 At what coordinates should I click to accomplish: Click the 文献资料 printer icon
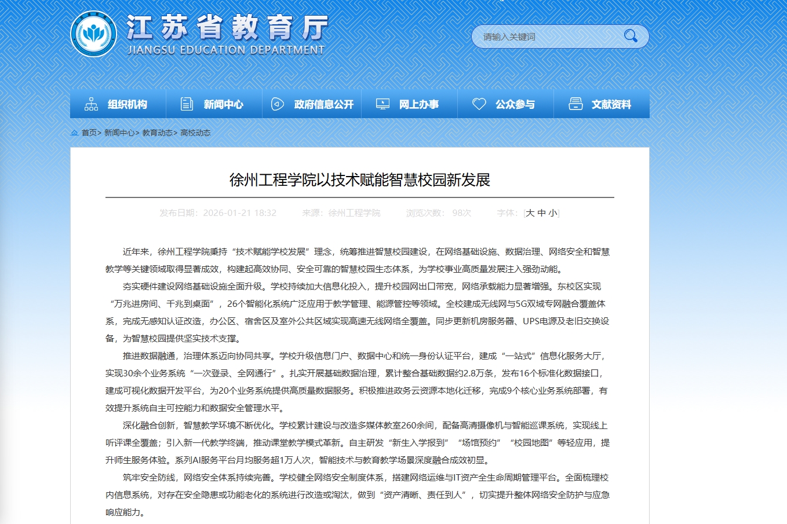(575, 104)
